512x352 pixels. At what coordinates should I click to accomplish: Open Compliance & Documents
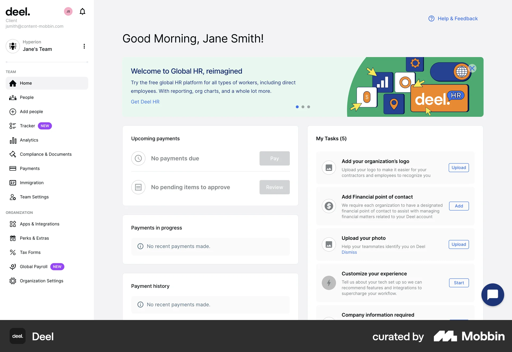click(46, 154)
